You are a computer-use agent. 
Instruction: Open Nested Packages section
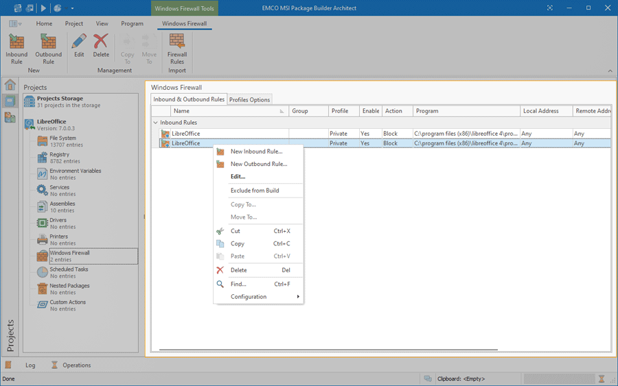63,289
